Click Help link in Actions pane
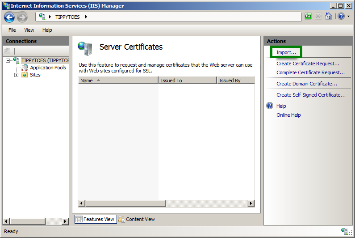Viewport: 355px width, 238px height. point(281,106)
